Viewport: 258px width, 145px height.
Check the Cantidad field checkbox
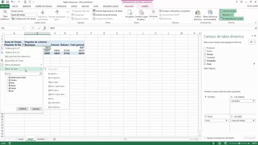(x=205, y=58)
